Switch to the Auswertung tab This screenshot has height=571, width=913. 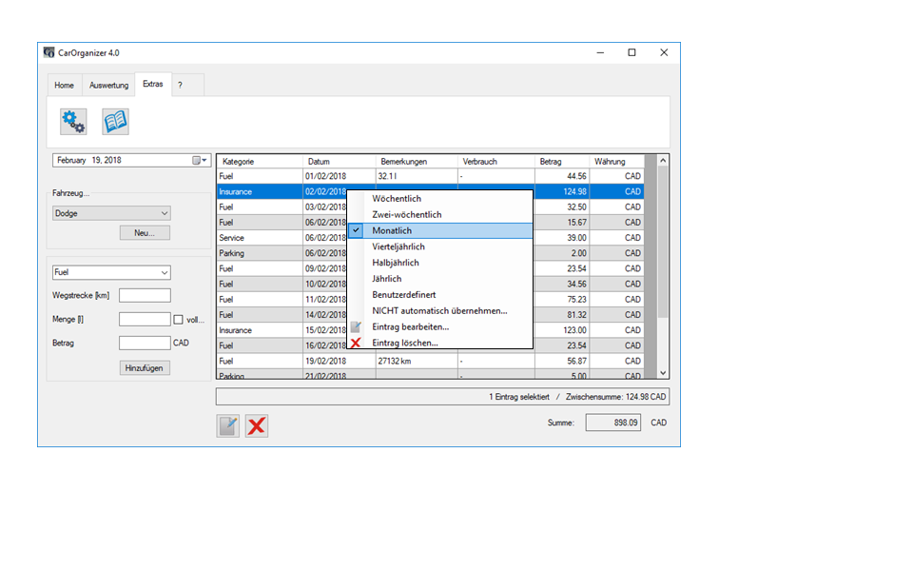pyautogui.click(x=108, y=85)
